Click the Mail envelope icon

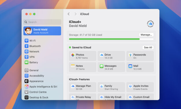click(x=130, y=66)
